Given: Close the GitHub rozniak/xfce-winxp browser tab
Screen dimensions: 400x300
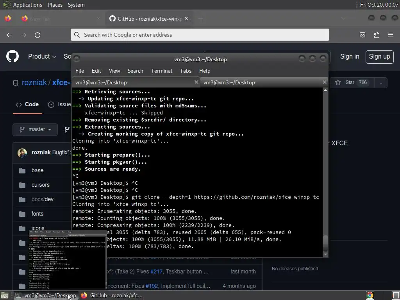Looking at the screenshot, I should click(186, 18).
